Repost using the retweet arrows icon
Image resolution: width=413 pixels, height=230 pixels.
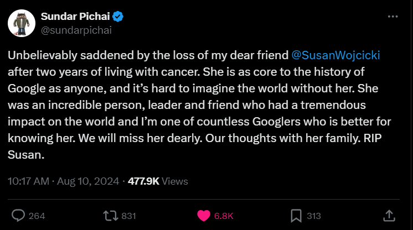pos(110,215)
